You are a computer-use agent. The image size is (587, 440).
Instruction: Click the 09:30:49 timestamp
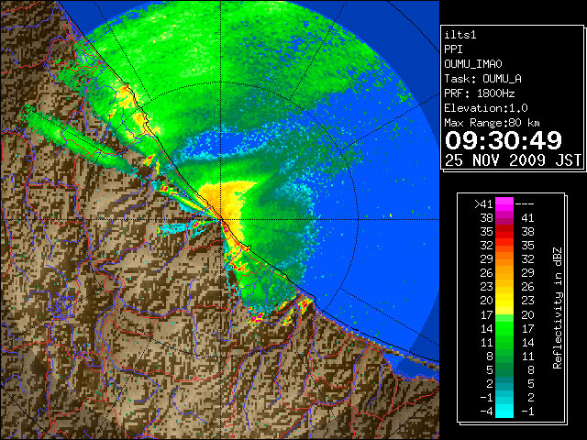(504, 140)
